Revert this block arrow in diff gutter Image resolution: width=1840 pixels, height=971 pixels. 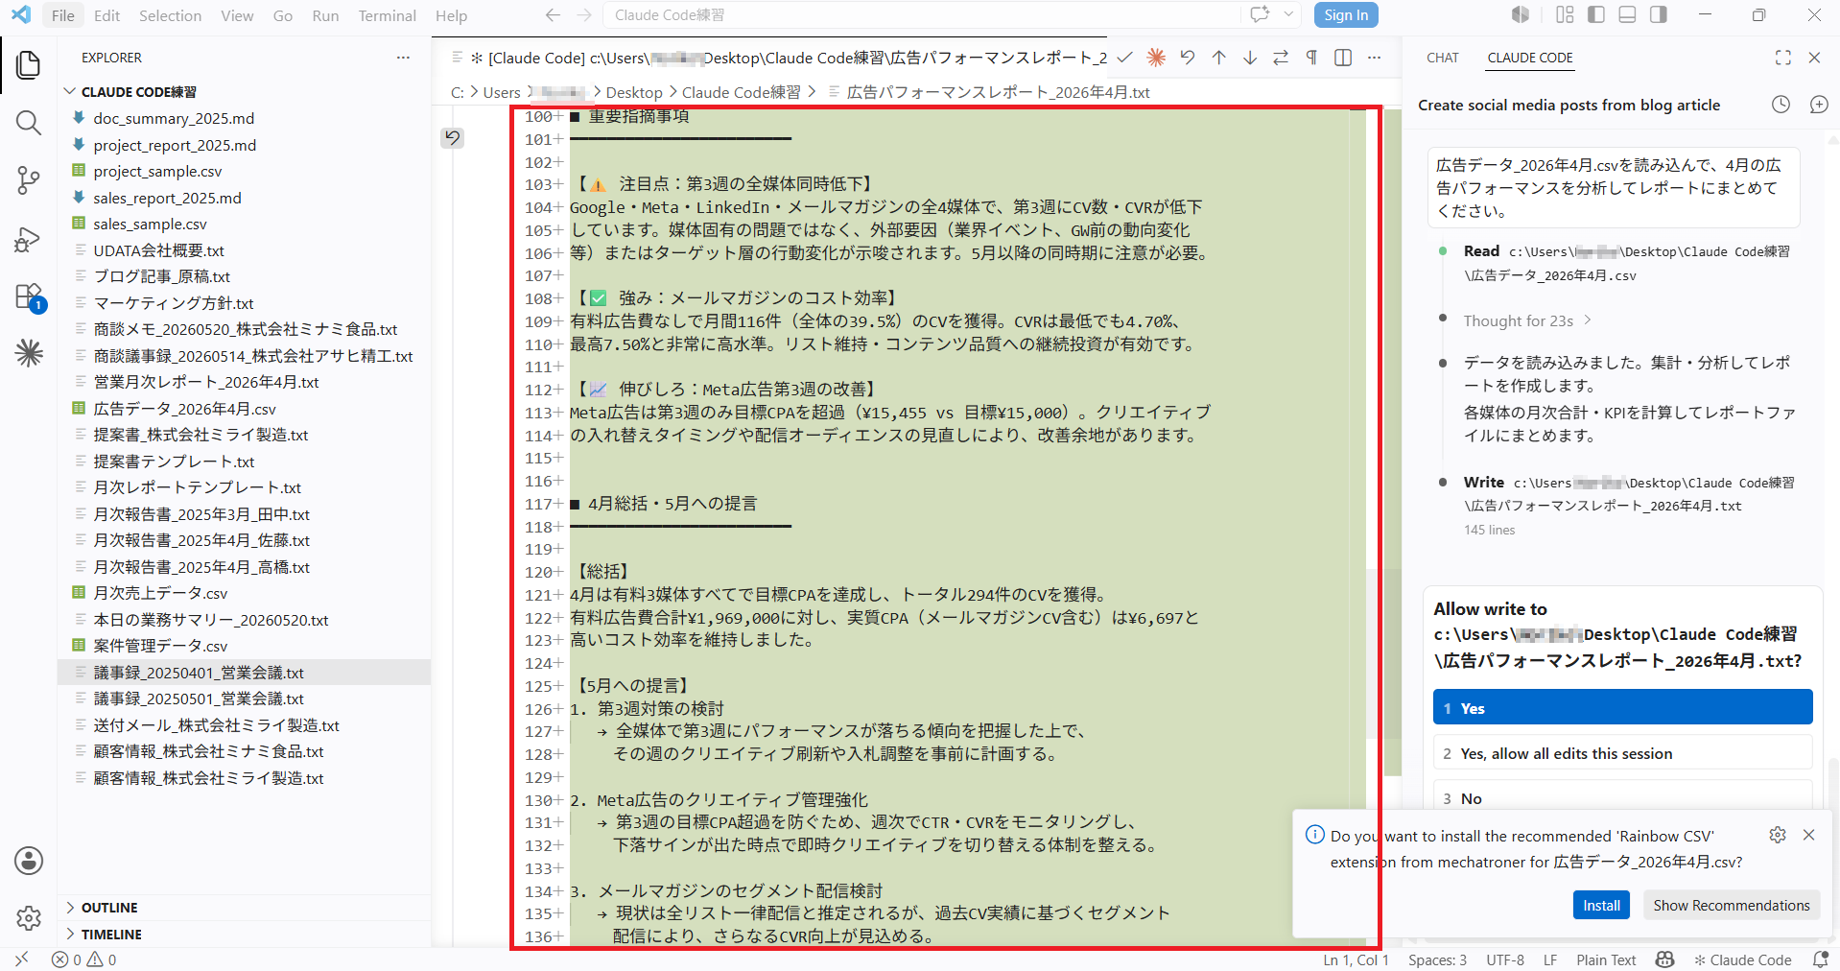(452, 138)
